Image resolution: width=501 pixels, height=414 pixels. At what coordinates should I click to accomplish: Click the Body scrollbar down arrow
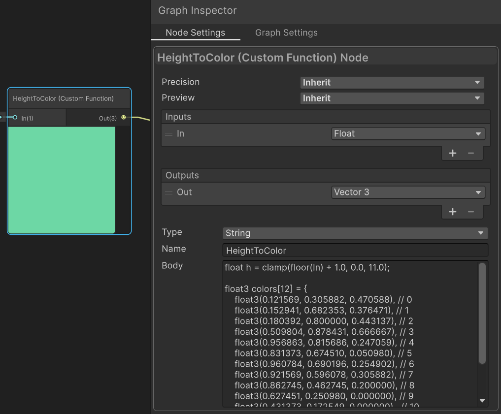pyautogui.click(x=482, y=401)
